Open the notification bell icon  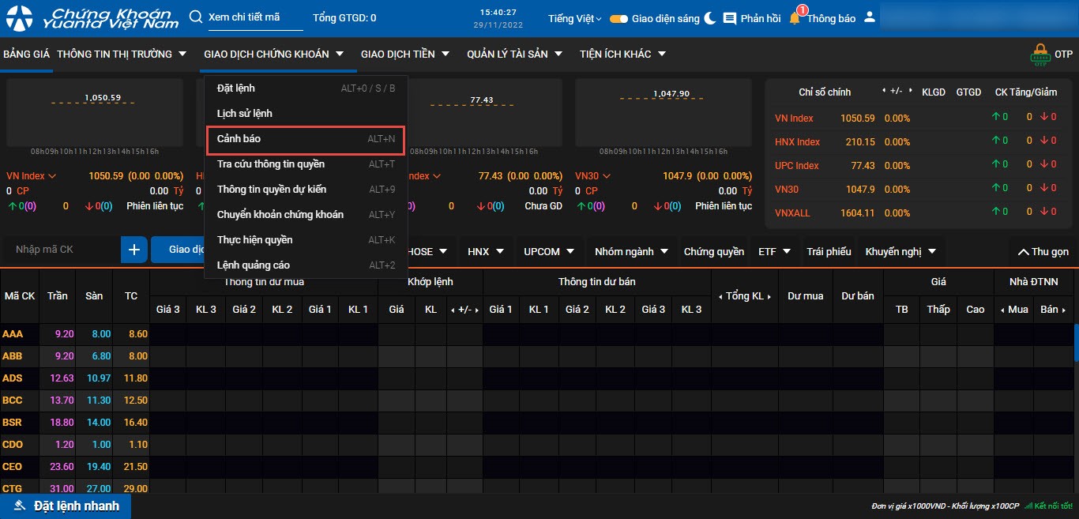pos(795,18)
